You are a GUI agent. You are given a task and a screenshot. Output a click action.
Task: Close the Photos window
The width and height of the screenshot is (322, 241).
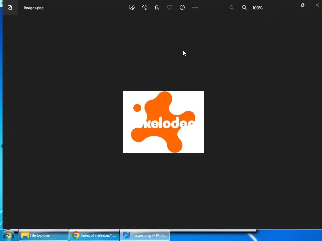pyautogui.click(x=317, y=5)
